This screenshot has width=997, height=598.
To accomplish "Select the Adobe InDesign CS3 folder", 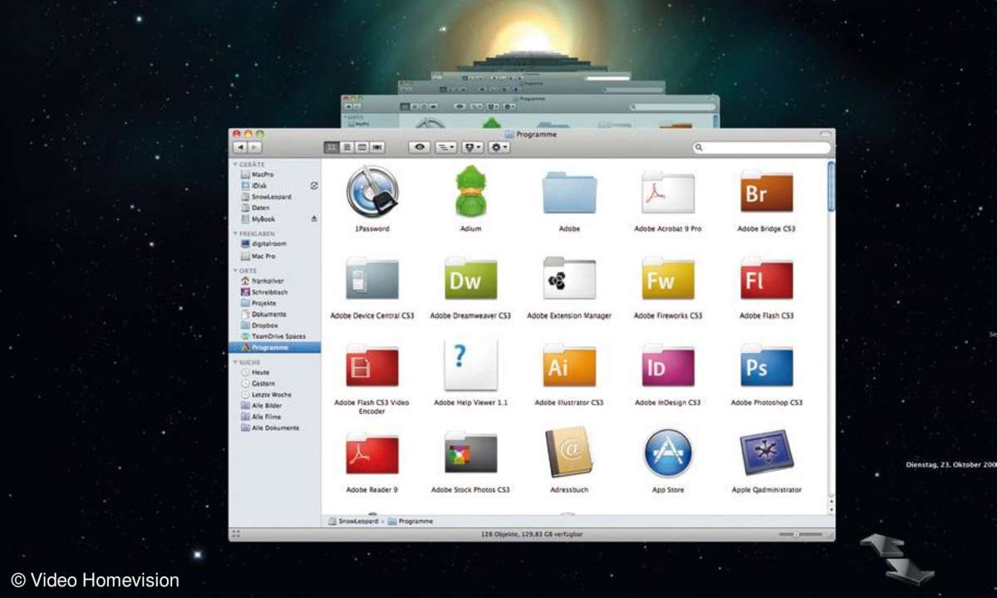I will pyautogui.click(x=668, y=366).
